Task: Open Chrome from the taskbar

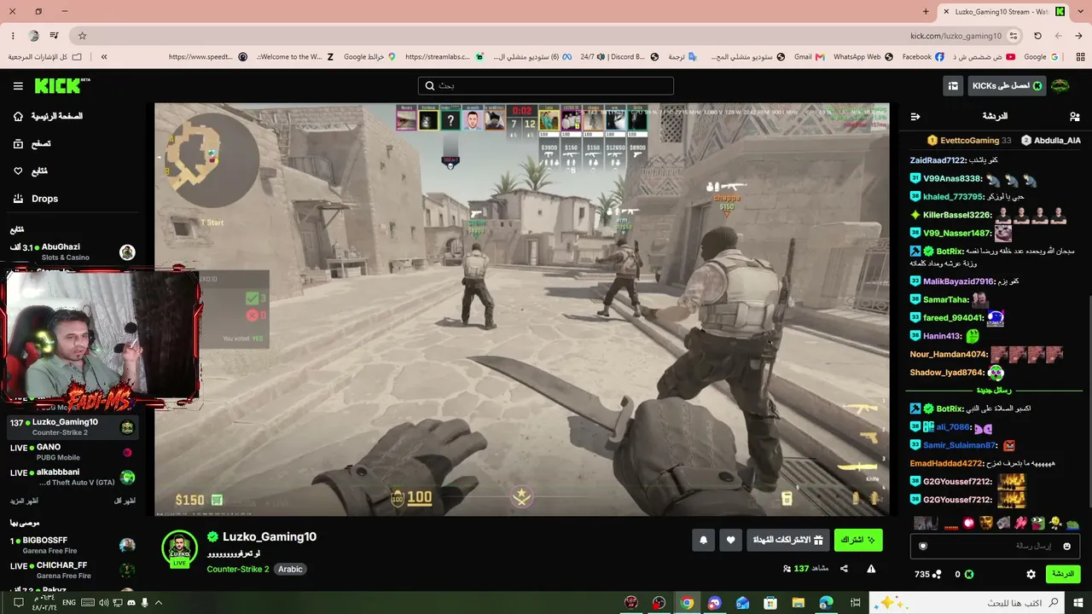Action: pos(687,603)
